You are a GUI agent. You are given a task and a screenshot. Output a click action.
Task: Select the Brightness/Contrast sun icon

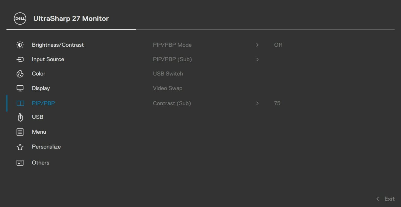20,45
